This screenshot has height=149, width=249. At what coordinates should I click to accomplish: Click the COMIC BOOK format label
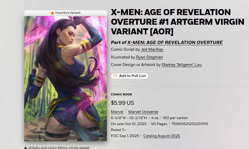[x=121, y=94]
